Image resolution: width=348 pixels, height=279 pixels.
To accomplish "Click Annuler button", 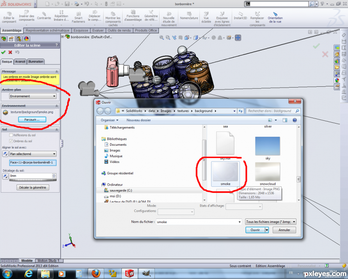I will [x=284, y=230].
